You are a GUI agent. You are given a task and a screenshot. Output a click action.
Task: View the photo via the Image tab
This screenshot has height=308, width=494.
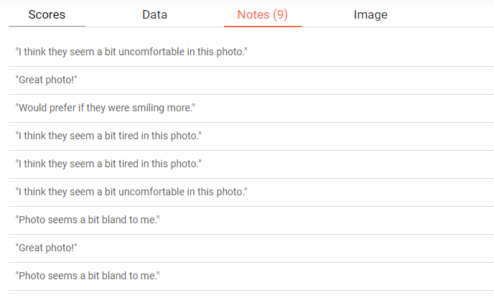pos(370,15)
